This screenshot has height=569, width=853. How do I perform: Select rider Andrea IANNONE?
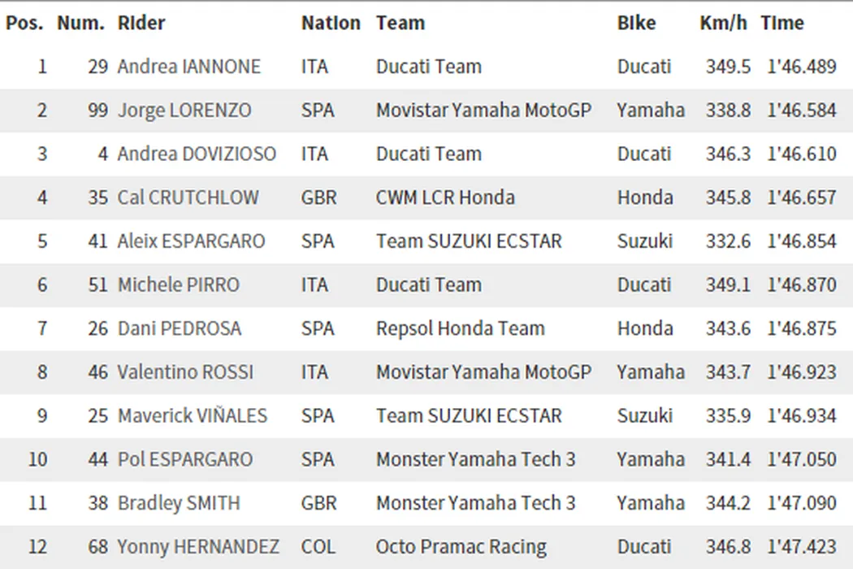point(189,67)
